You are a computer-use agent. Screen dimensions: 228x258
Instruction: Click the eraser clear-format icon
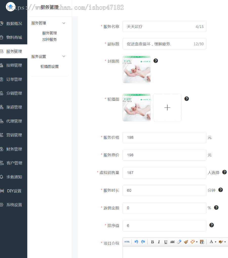(x=179, y=242)
